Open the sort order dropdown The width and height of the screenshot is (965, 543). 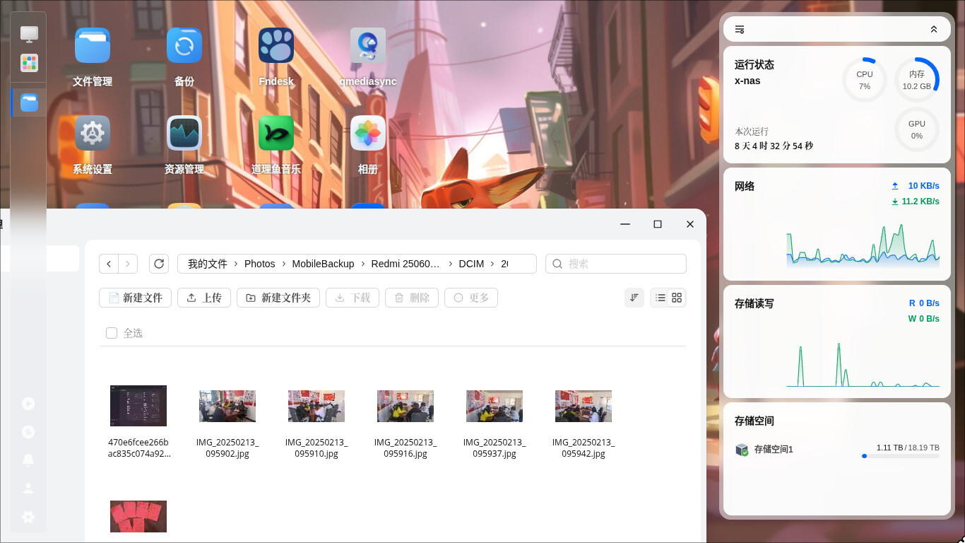click(634, 298)
